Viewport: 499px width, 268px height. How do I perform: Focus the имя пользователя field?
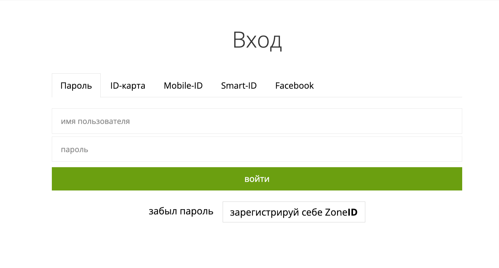(257, 121)
